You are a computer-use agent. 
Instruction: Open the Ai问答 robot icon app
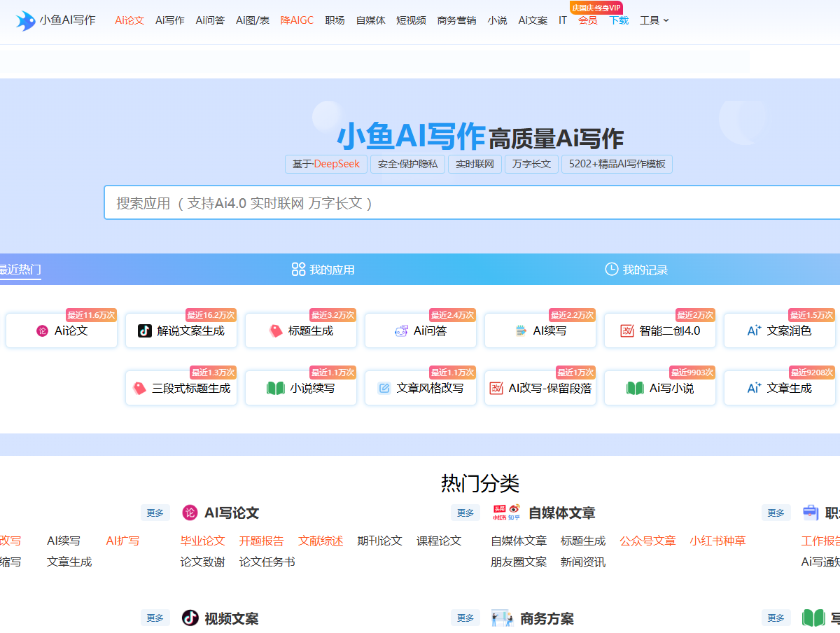pyautogui.click(x=421, y=331)
